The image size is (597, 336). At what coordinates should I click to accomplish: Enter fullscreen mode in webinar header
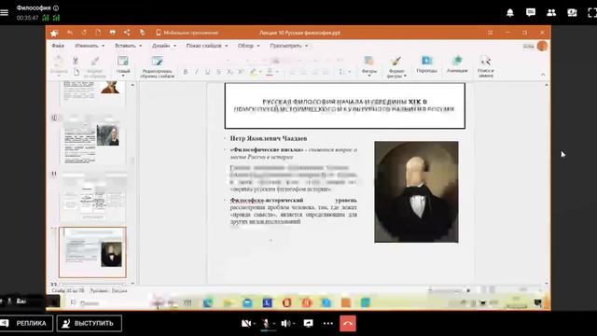click(x=592, y=12)
